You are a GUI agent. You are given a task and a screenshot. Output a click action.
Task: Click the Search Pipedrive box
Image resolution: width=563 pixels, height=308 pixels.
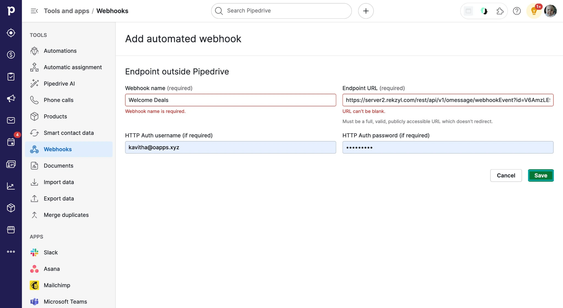click(x=281, y=11)
